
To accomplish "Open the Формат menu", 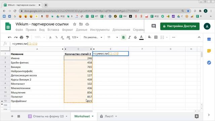I will tap(67, 30).
